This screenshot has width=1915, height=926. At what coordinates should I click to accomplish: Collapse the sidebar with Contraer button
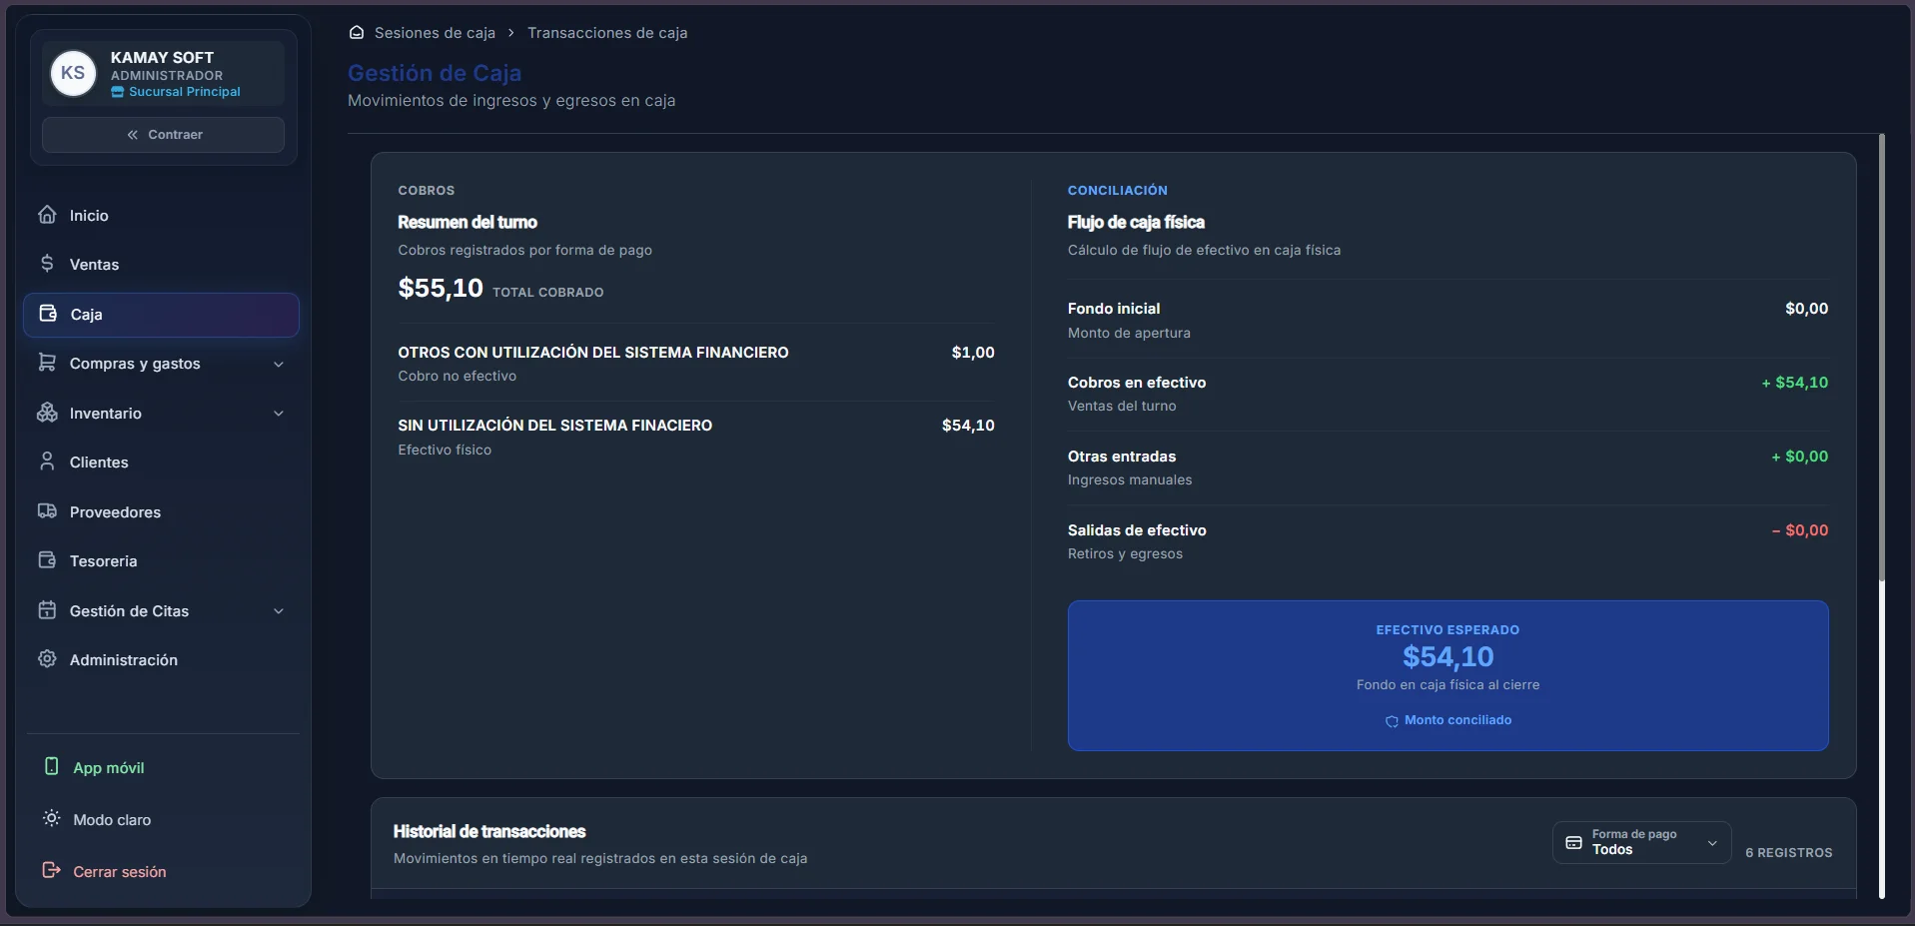(x=163, y=135)
